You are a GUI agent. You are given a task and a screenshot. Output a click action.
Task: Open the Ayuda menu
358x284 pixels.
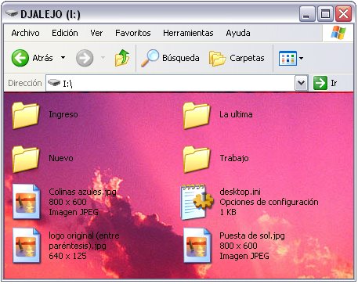coord(238,33)
